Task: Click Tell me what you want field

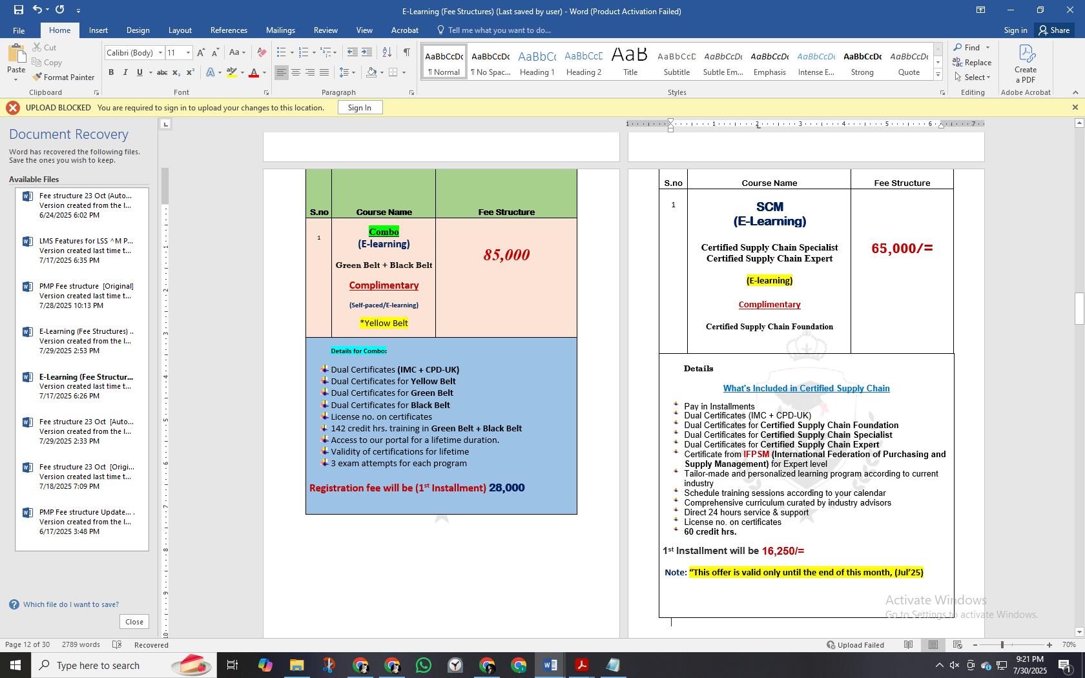Action: tap(499, 30)
